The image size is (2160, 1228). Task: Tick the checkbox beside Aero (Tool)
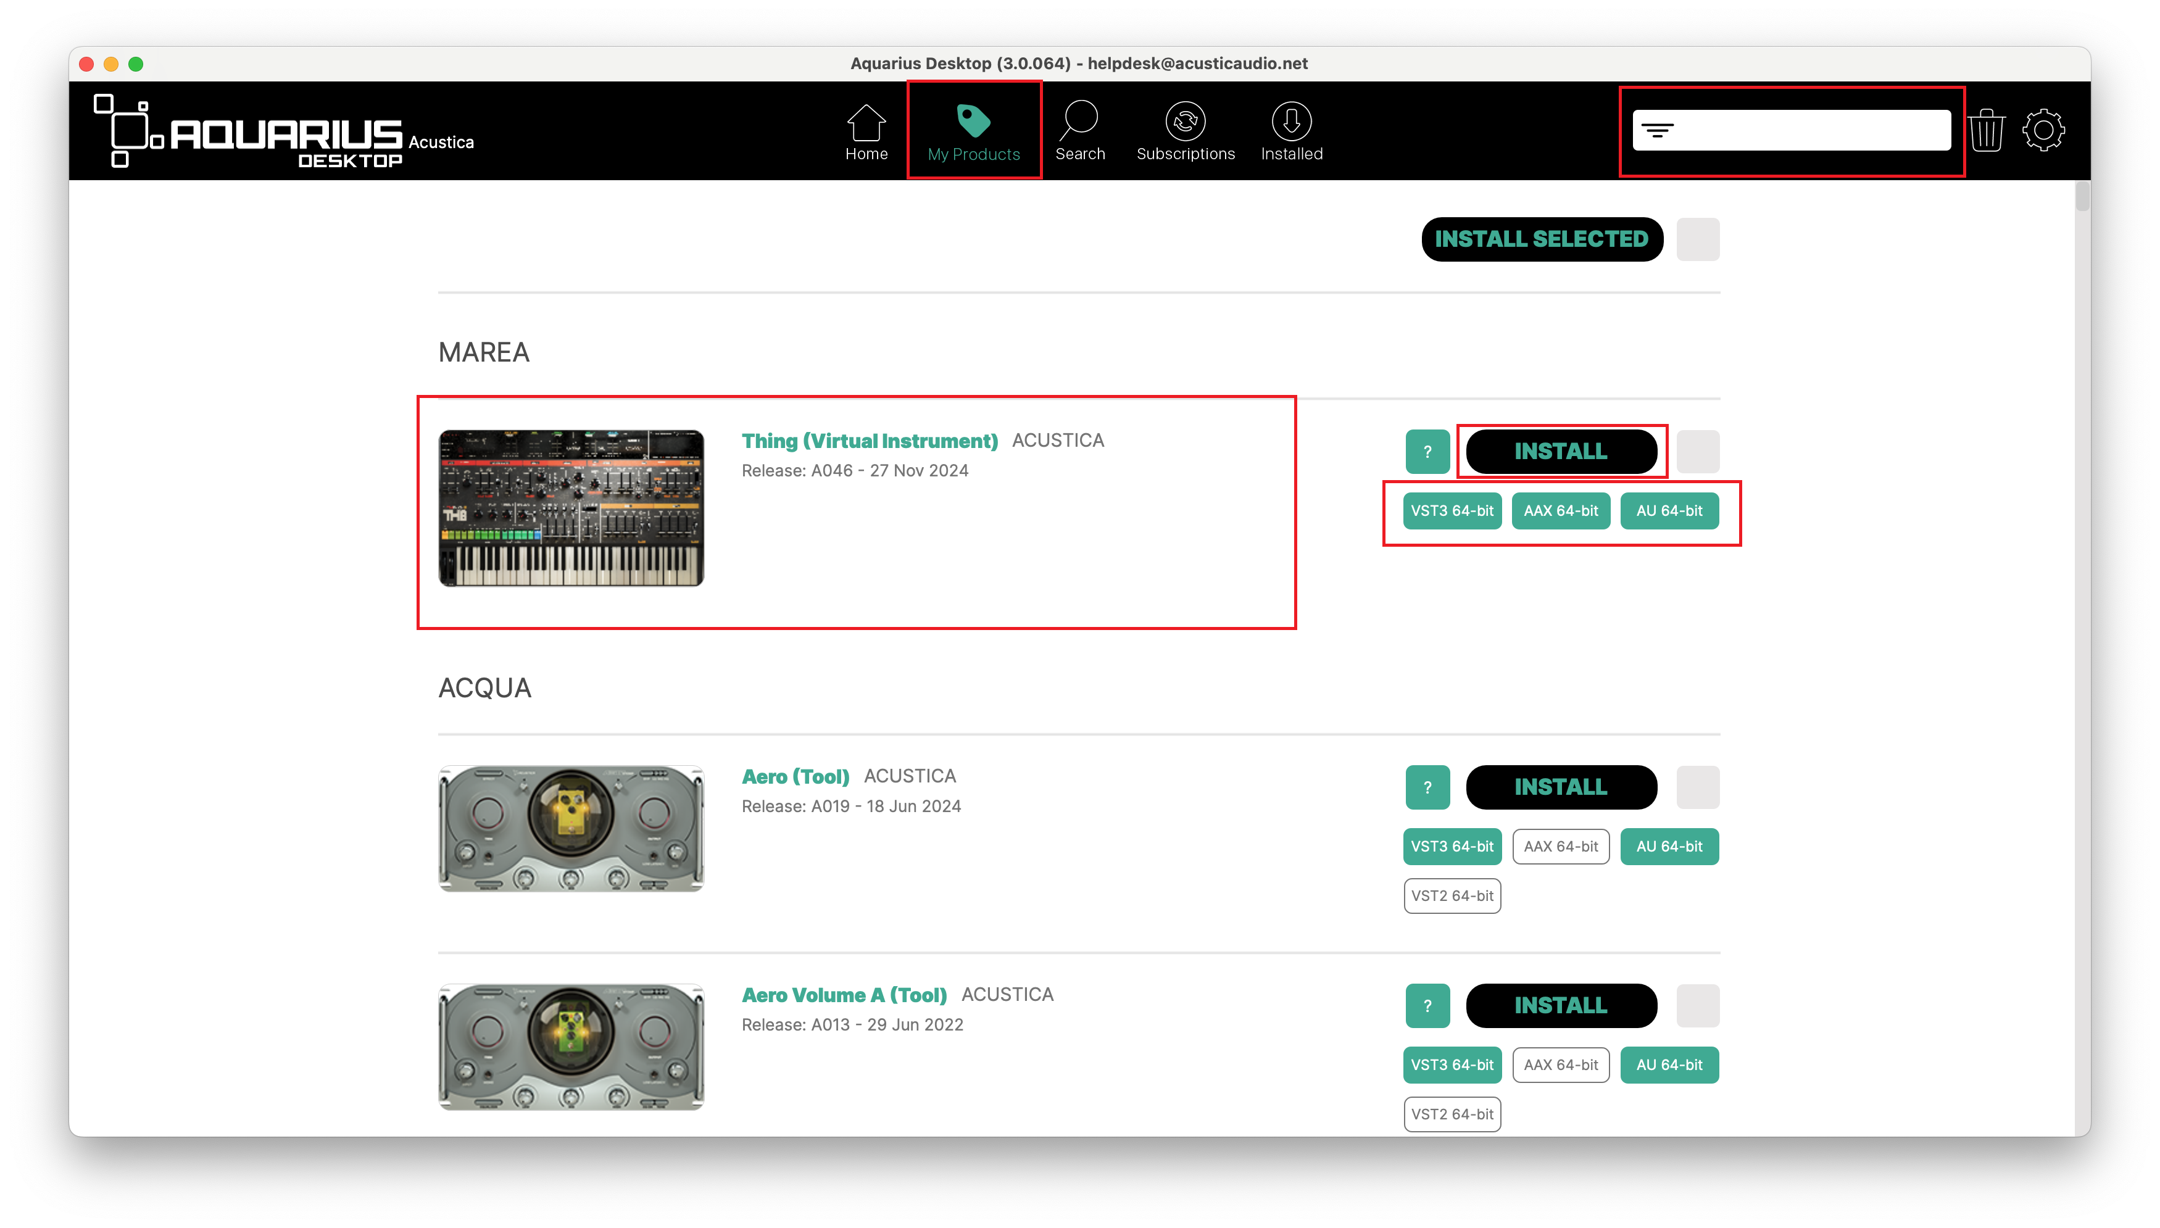(x=1697, y=787)
